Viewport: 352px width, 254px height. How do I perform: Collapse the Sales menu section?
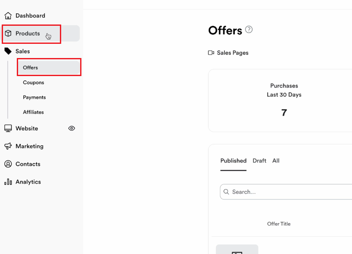23,51
